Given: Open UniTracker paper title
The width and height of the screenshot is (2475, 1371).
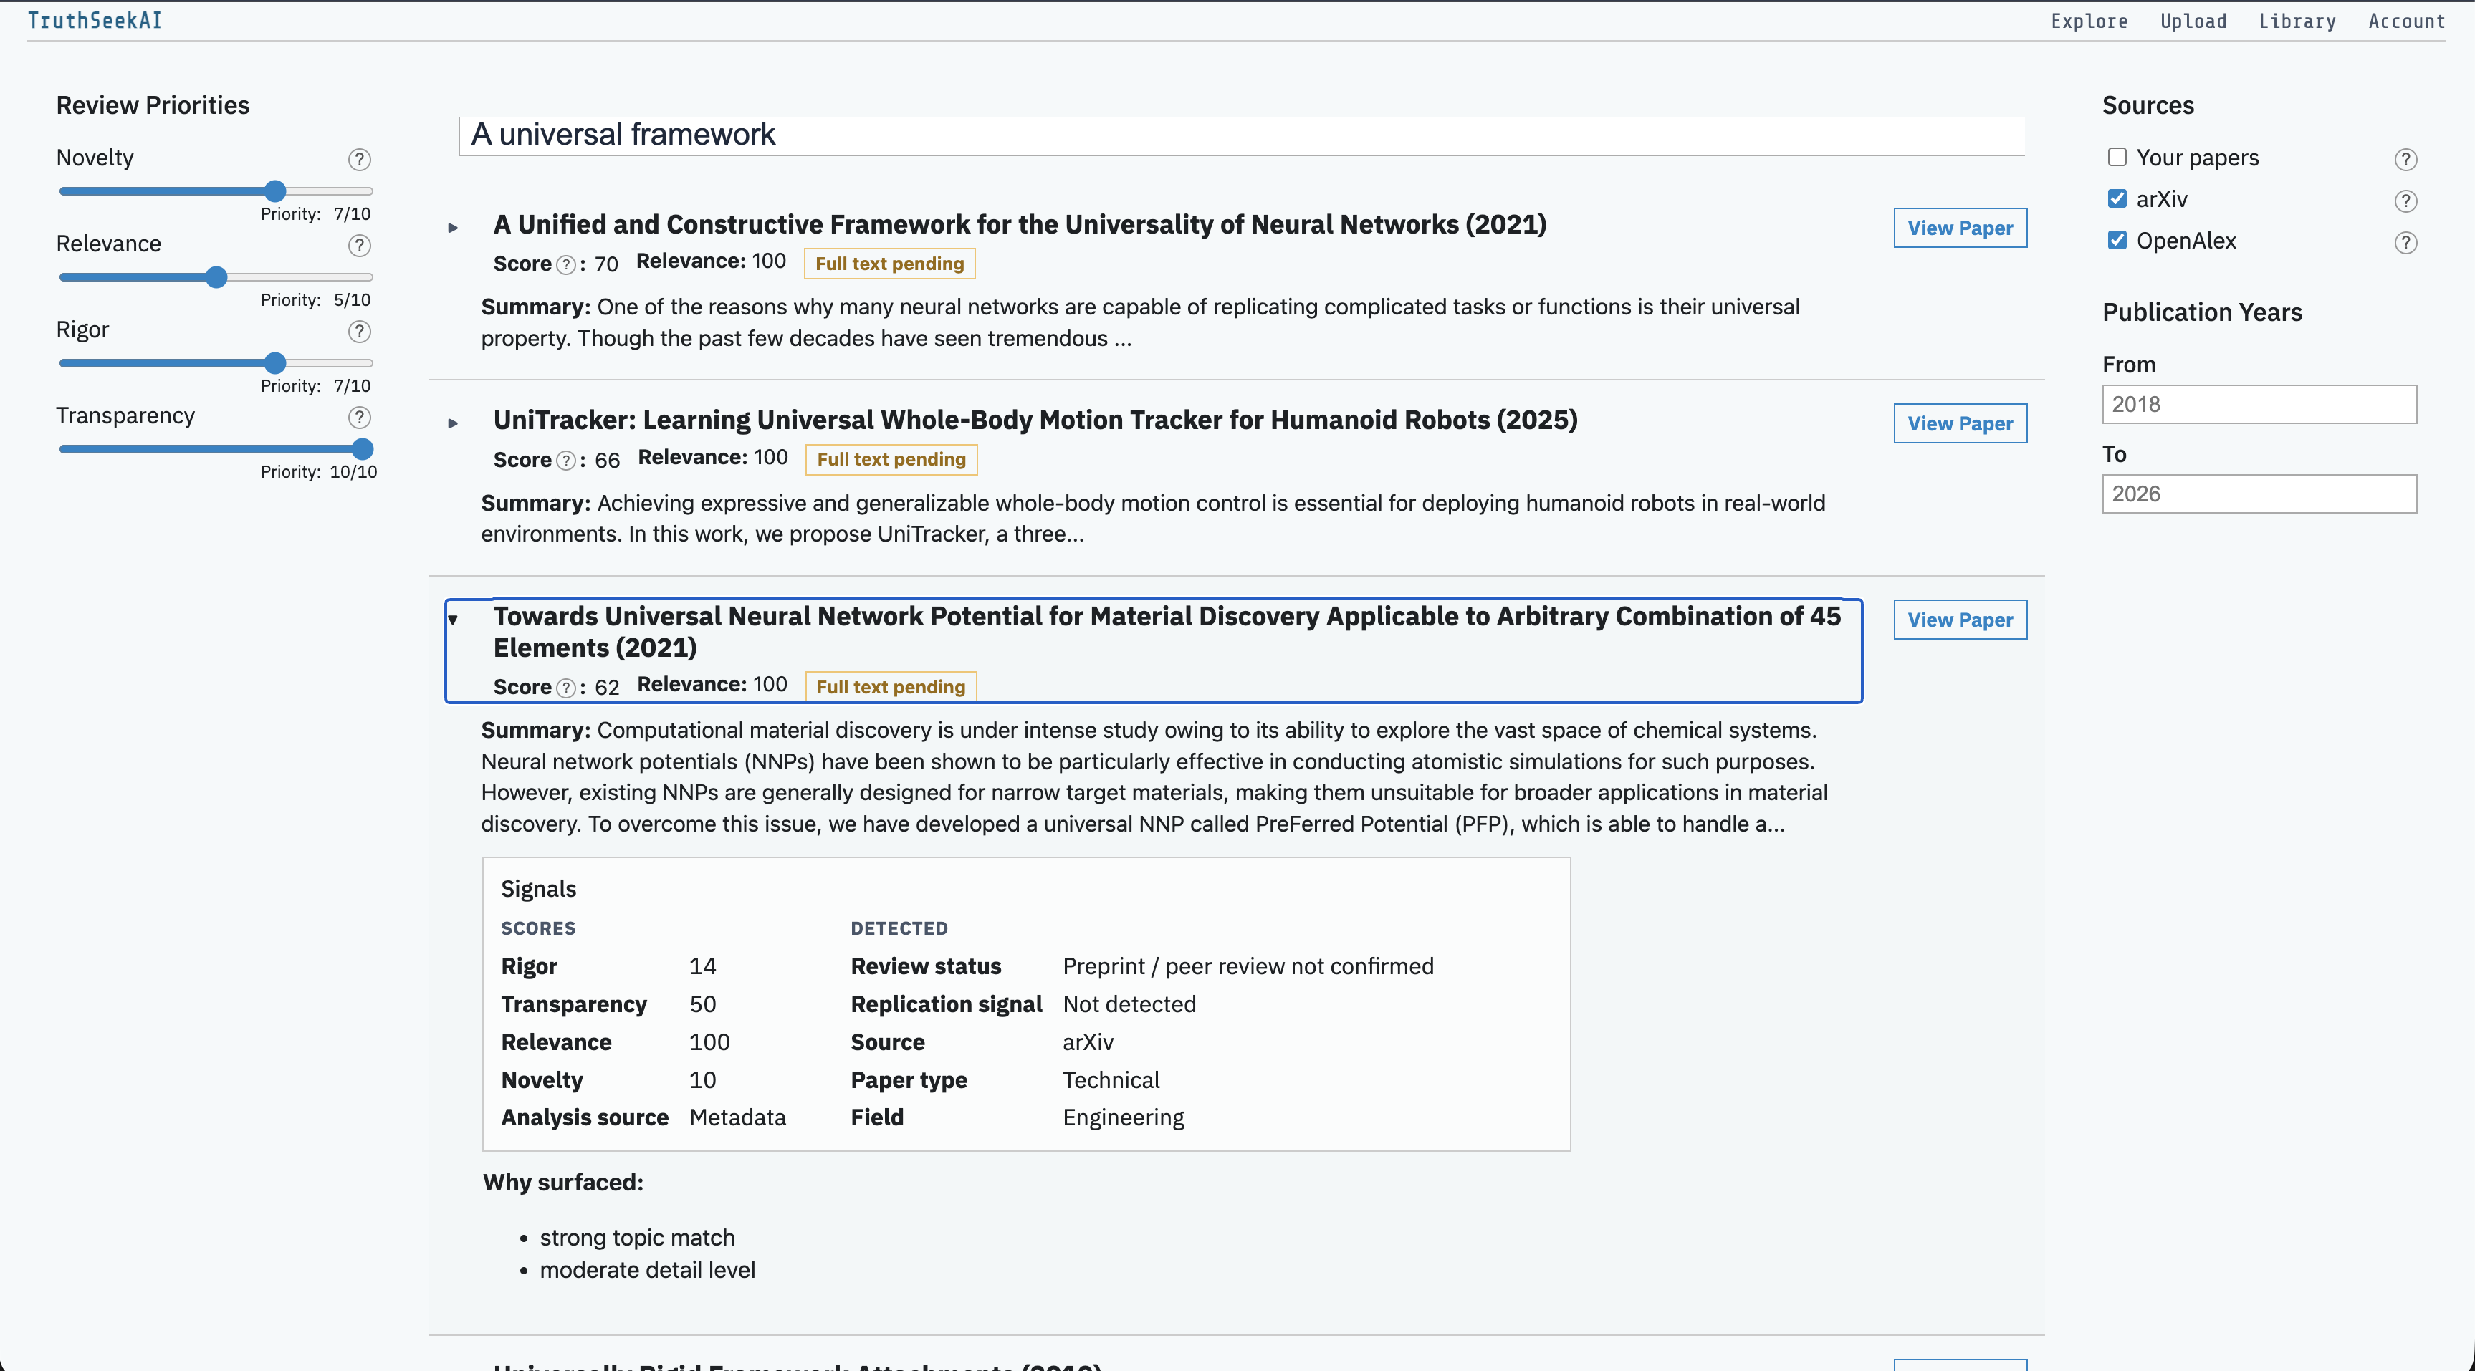Looking at the screenshot, I should coord(1035,420).
